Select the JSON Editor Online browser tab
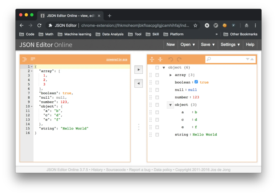The height and width of the screenshot is (195, 277). 70,16
